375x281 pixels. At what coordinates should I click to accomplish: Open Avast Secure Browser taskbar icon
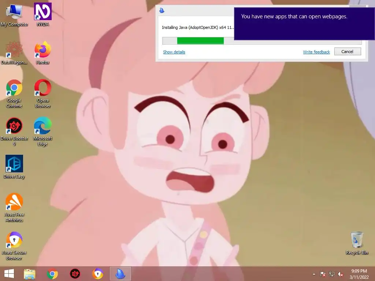tap(98, 274)
